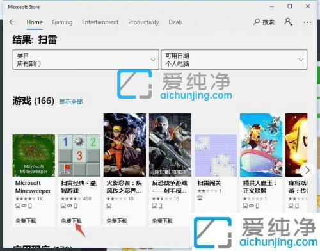Show next games with right chevron

(x=307, y=170)
